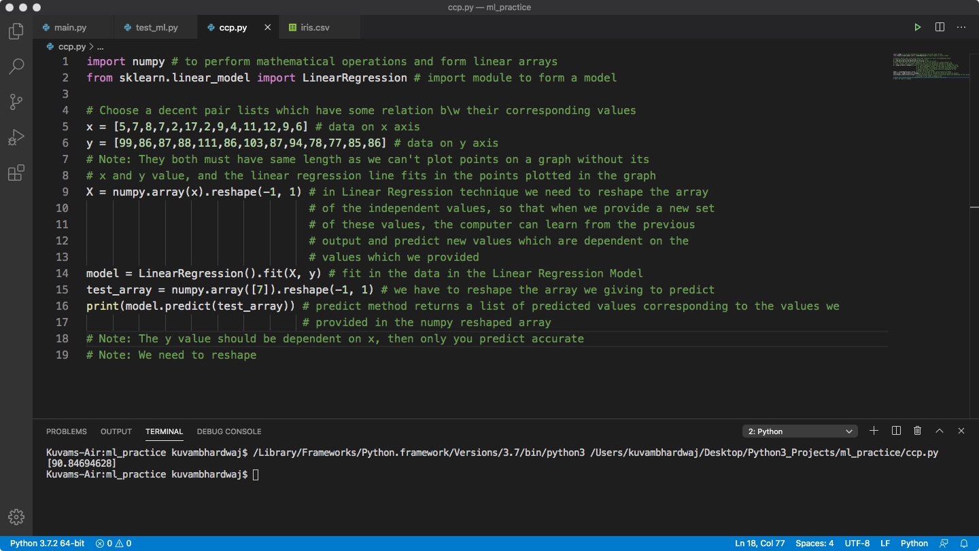This screenshot has width=979, height=551.
Task: Open editor More Actions ellipsis menu
Action: coord(961,27)
